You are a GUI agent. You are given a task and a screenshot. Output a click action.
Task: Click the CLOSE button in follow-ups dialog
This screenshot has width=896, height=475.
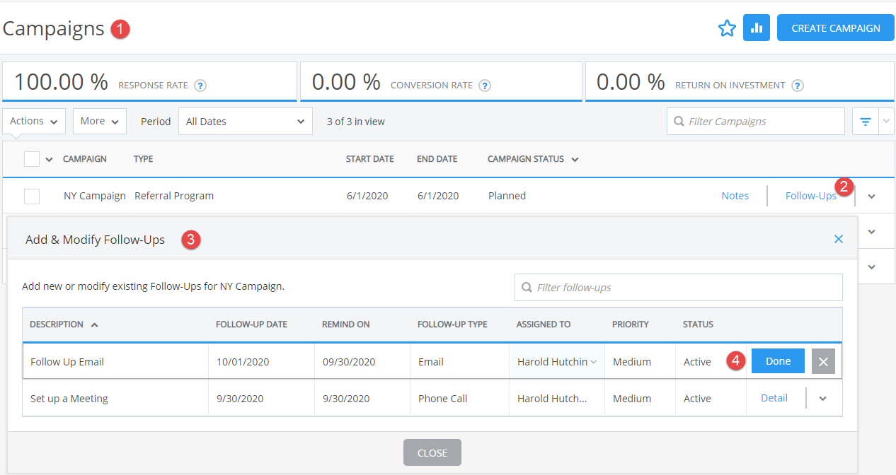click(x=432, y=452)
